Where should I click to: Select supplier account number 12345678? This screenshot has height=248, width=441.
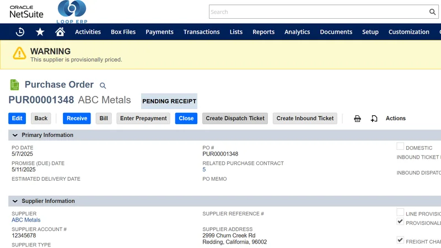[24, 236]
